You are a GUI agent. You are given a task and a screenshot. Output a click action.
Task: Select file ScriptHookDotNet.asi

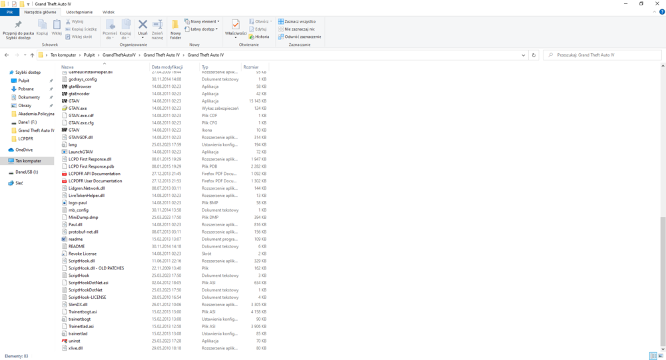coord(88,283)
